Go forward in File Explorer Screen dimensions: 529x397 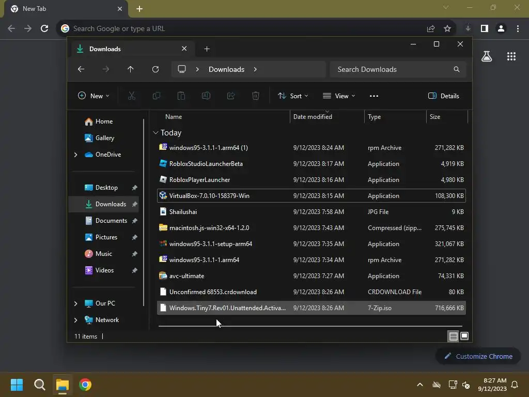click(106, 69)
